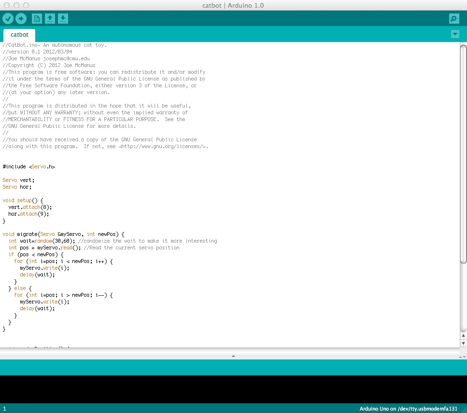Image resolution: width=467 pixels, height=413 pixels.
Task: Click the line "//CatBot.ino- An autonomous cat toy."
Action: [55, 45]
